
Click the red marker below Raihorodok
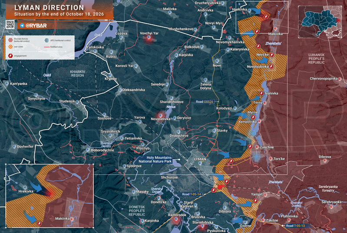point(176,220)
